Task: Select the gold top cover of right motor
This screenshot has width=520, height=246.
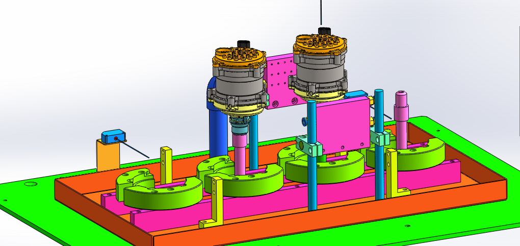Action: 320,43
